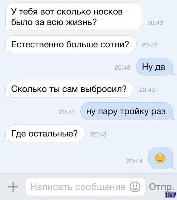Select the Естественно больше сотни? message
This screenshot has width=177, height=200.
(x=70, y=44)
